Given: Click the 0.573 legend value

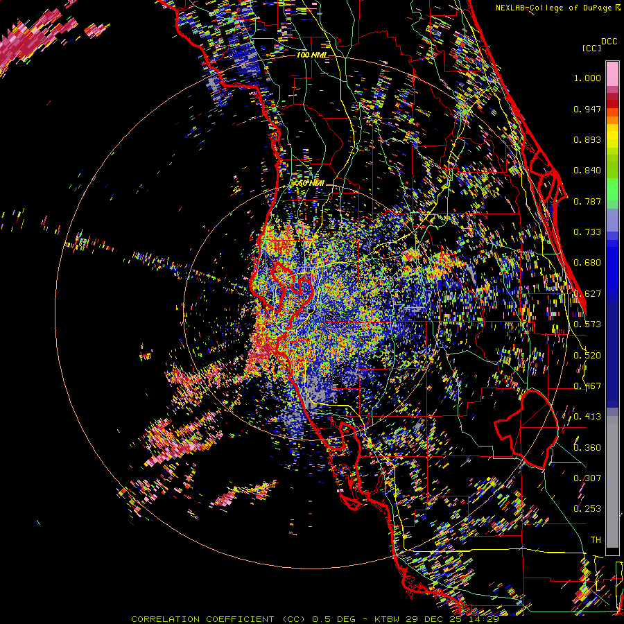Looking at the screenshot, I should (587, 324).
